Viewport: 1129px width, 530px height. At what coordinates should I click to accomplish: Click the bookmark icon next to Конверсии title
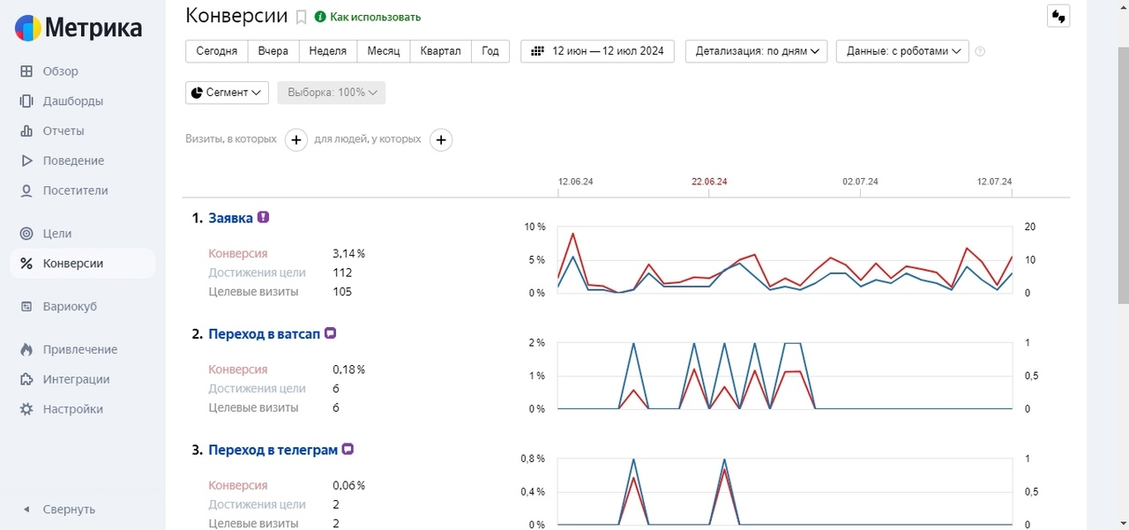pyautogui.click(x=301, y=17)
